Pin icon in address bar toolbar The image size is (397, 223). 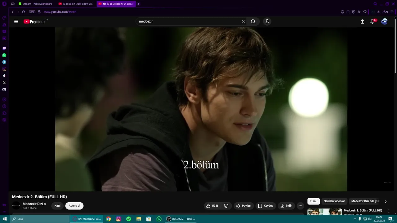click(x=342, y=12)
